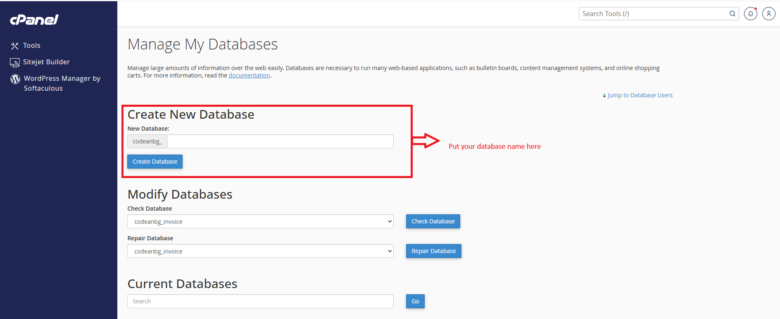This screenshot has width=780, height=319.
Task: Click the Repair Database field label
Action: point(150,238)
